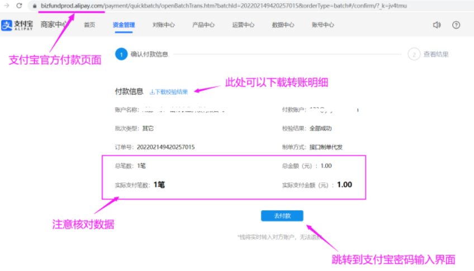This screenshot has height=271, width=474.
Task: Click the browser URL address field
Action: [224, 6]
